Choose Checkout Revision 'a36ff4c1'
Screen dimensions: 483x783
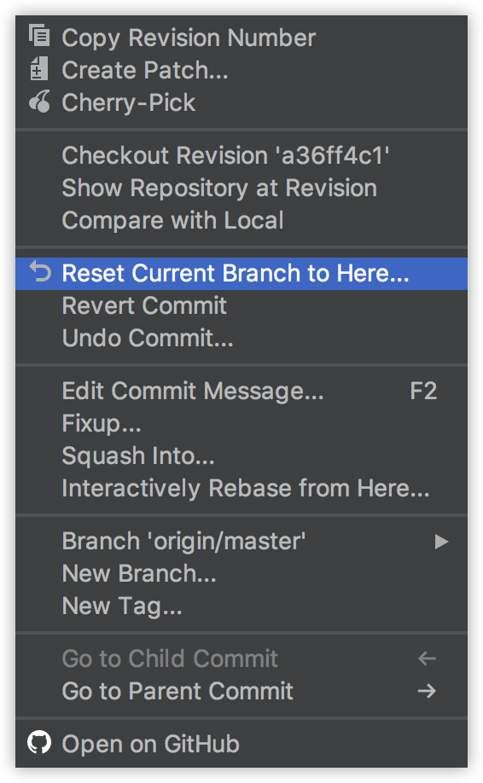coord(241,155)
